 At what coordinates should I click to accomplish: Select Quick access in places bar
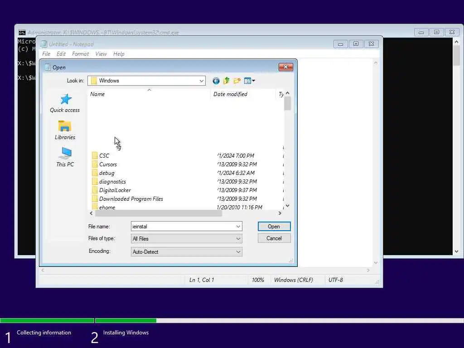point(65,103)
